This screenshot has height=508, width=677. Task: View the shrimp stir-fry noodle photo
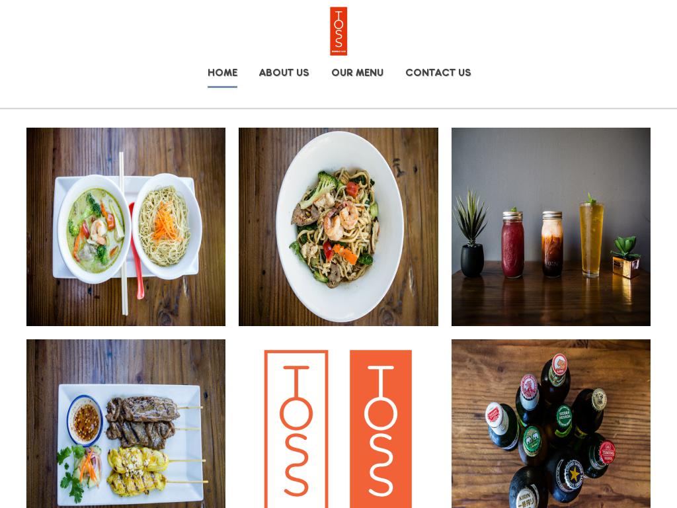pos(338,227)
